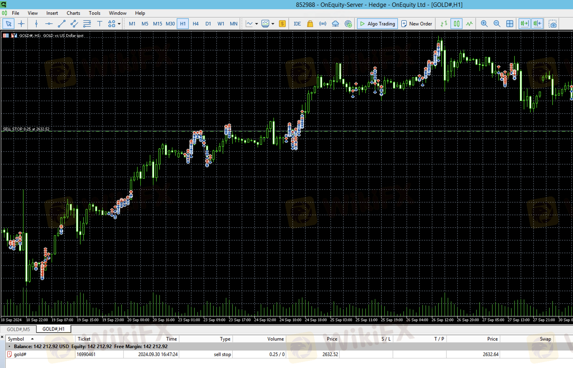Toggle the Algo Trading button
This screenshot has height=368, width=573.
pyautogui.click(x=377, y=24)
